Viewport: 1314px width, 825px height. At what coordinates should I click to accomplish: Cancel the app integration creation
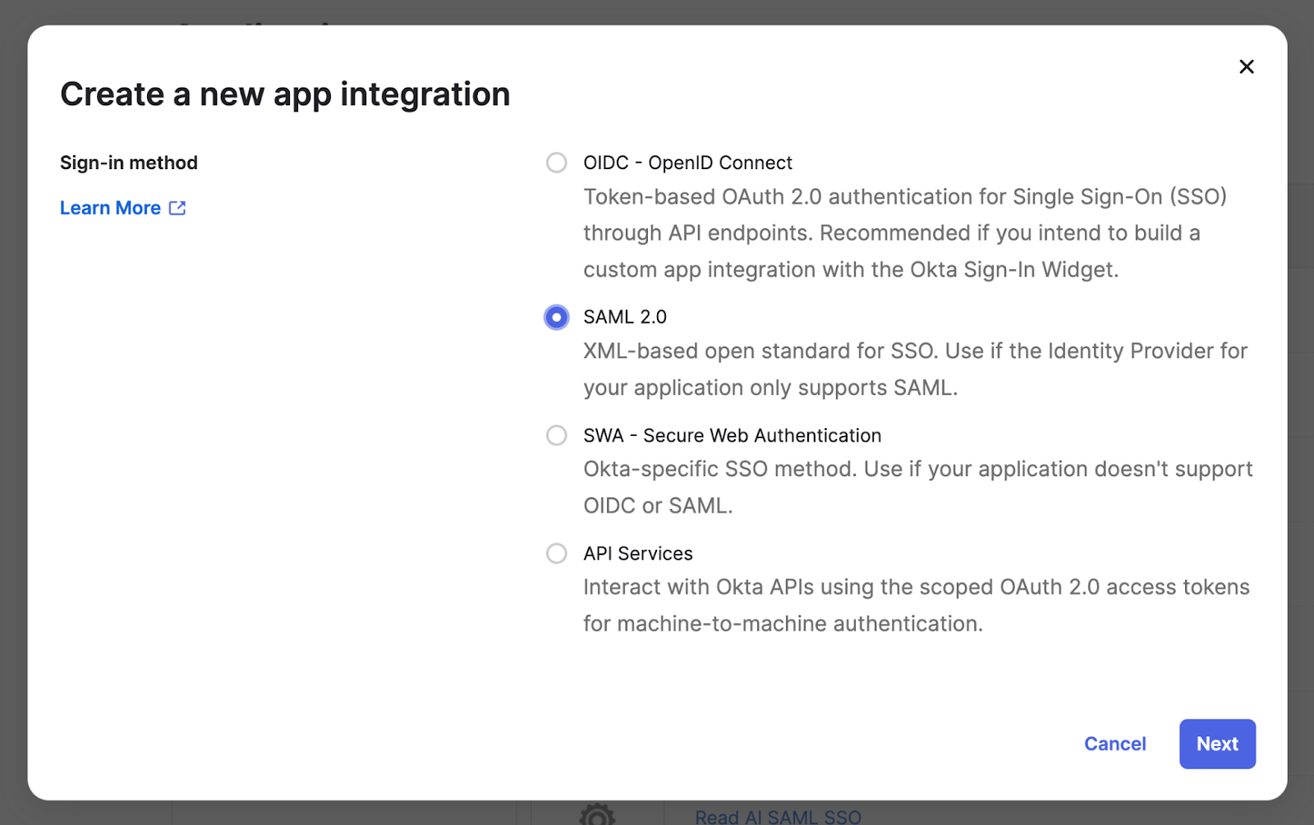point(1114,744)
